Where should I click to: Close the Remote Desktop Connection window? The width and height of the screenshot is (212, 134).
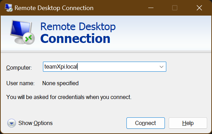pos(199,8)
